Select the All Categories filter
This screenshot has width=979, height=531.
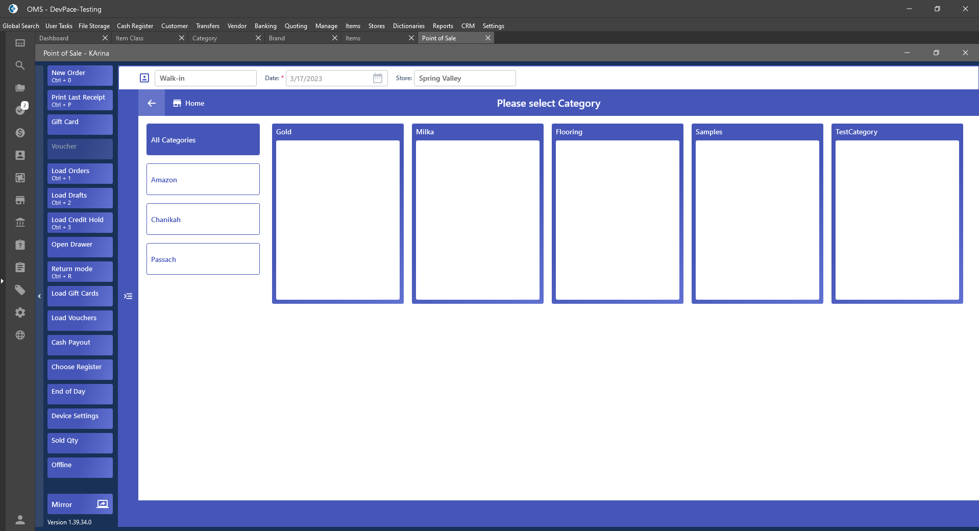203,139
